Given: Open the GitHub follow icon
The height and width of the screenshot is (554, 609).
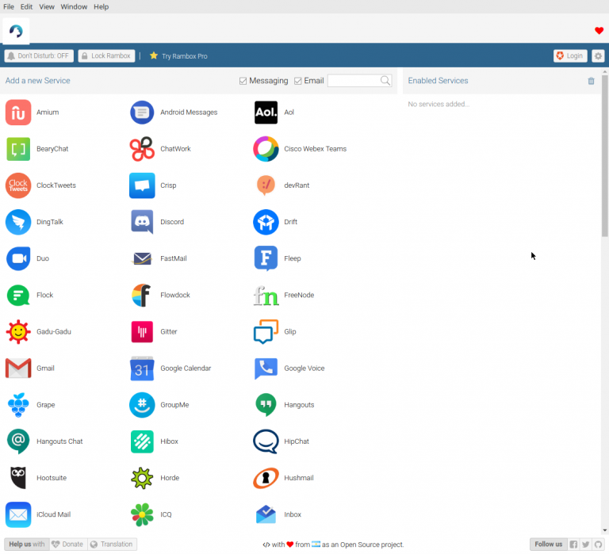Looking at the screenshot, I should point(598,544).
